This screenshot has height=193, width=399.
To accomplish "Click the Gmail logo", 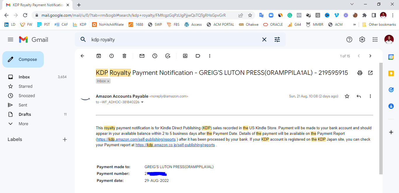I will coord(34,39).
